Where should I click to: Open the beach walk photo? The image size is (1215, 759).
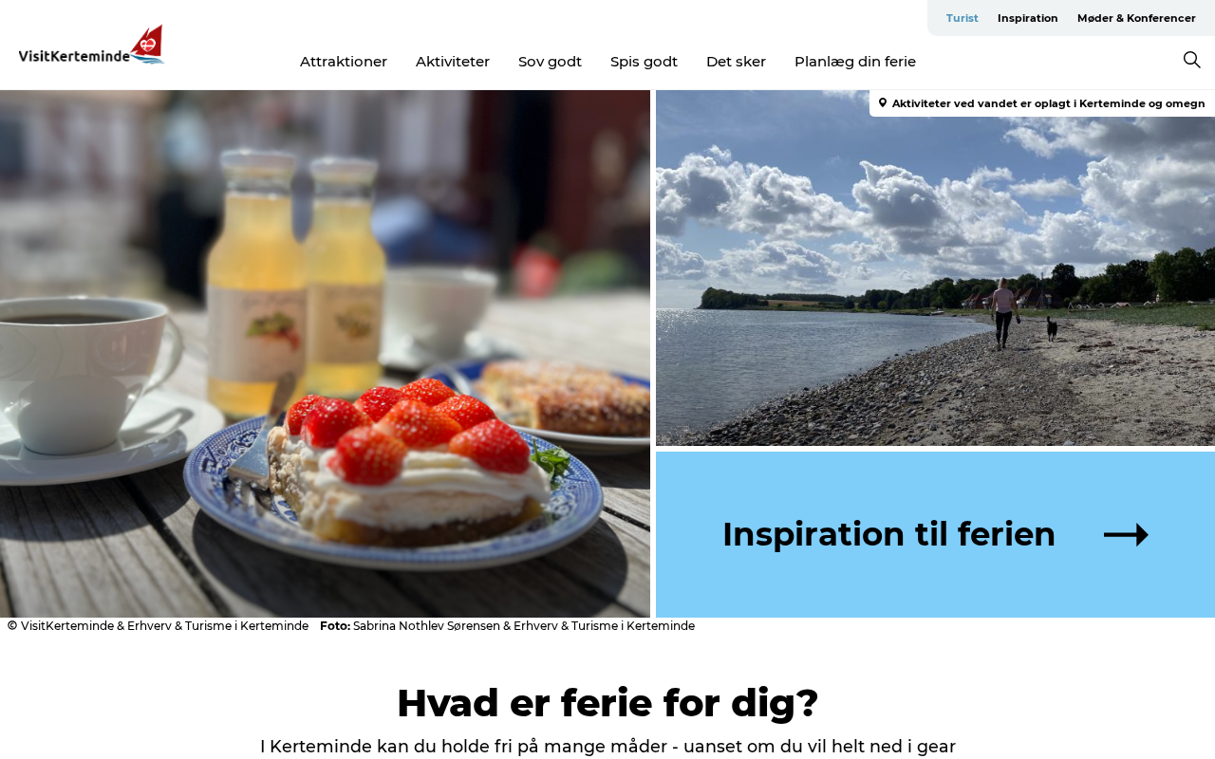point(935,268)
